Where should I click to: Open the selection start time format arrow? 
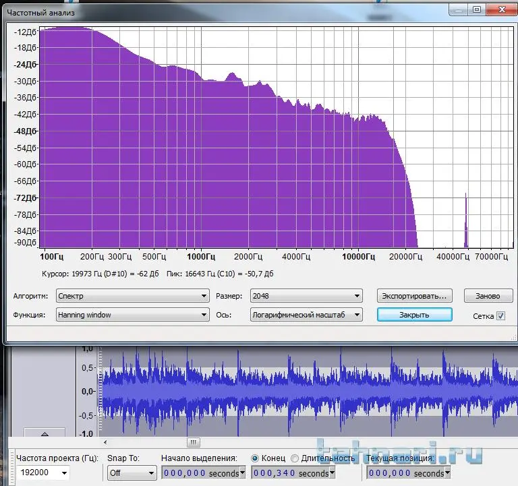[243, 474]
